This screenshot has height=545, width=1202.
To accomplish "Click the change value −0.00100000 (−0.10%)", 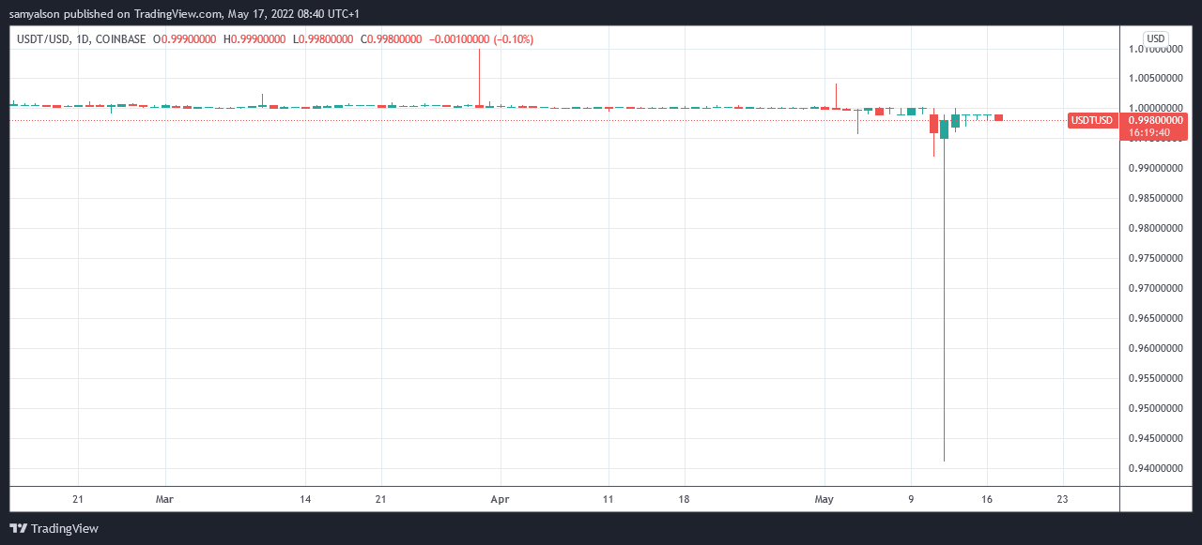I will tap(481, 38).
